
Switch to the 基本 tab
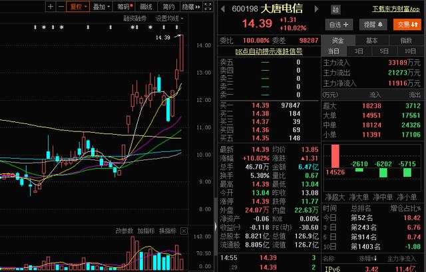pos(371,41)
